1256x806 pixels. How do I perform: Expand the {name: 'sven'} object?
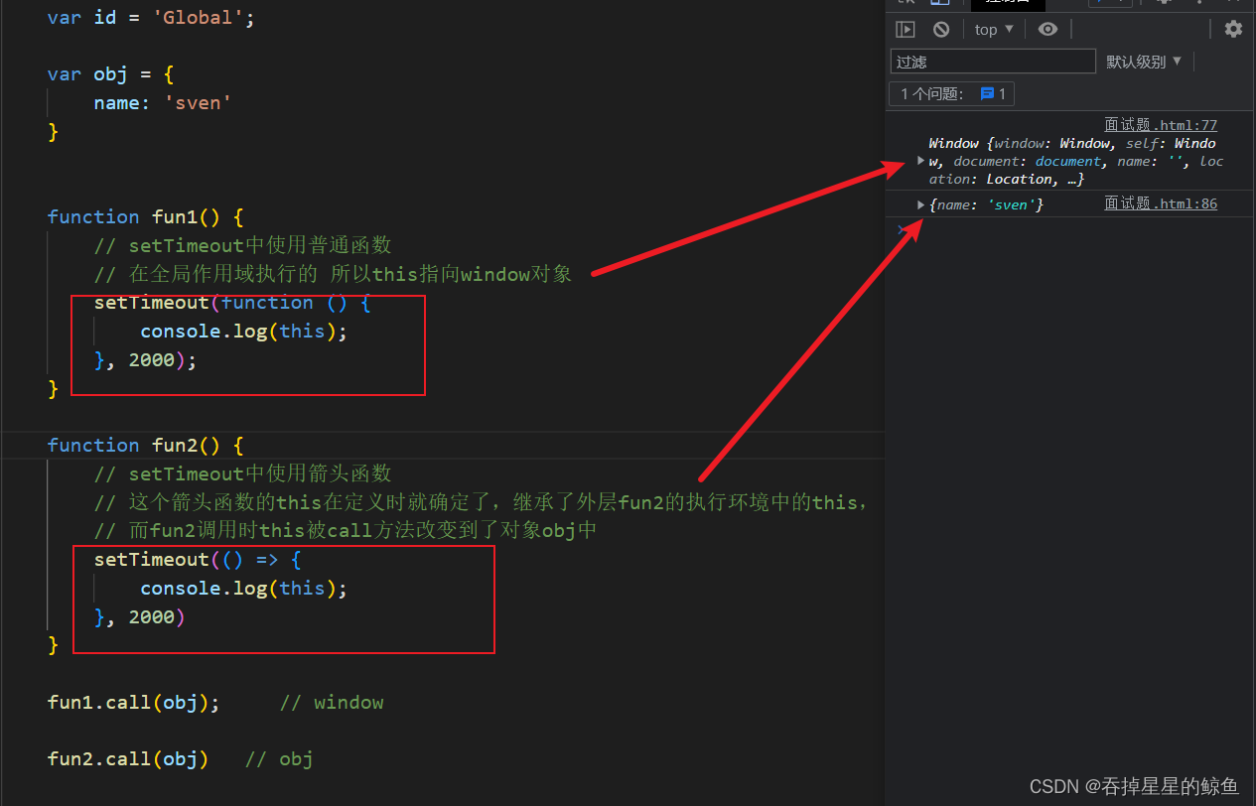921,204
